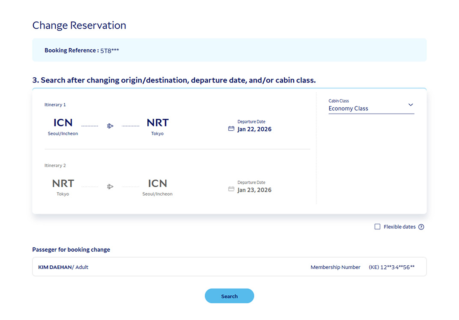This screenshot has width=459, height=320.
Task: Click the Itinerary 2 section label
Action: coord(55,165)
